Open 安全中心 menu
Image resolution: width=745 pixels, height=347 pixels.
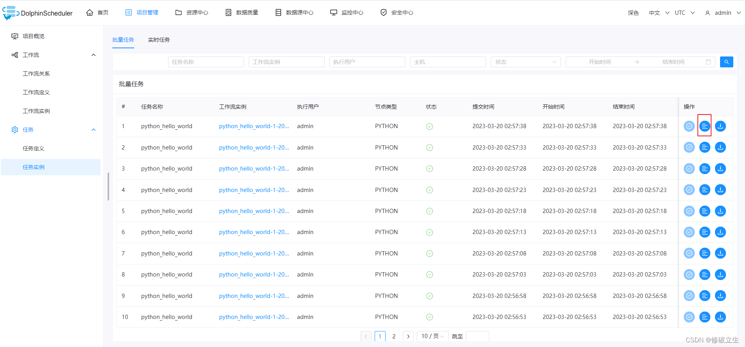pyautogui.click(x=397, y=13)
